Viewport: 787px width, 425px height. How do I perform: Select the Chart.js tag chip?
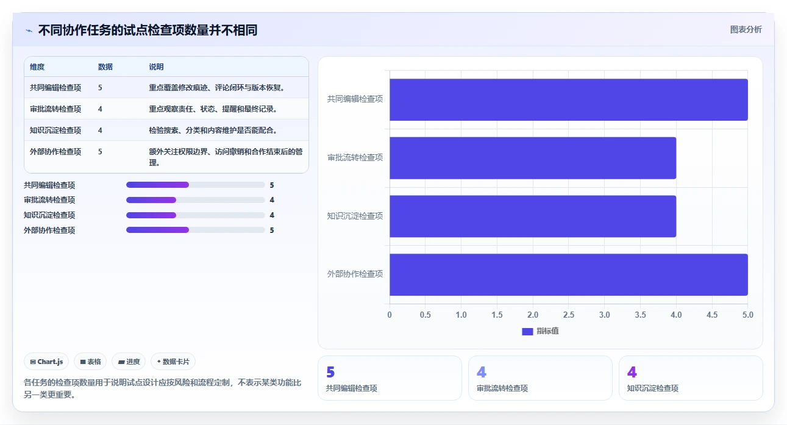click(x=47, y=362)
